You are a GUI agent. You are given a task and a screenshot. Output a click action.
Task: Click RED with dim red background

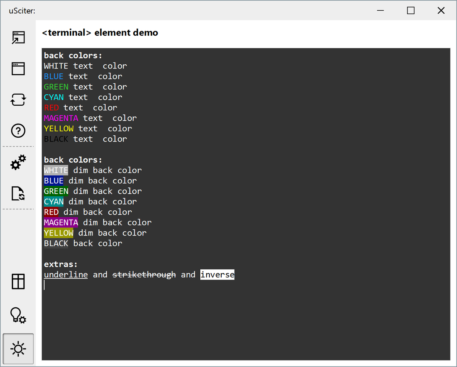[51, 212]
